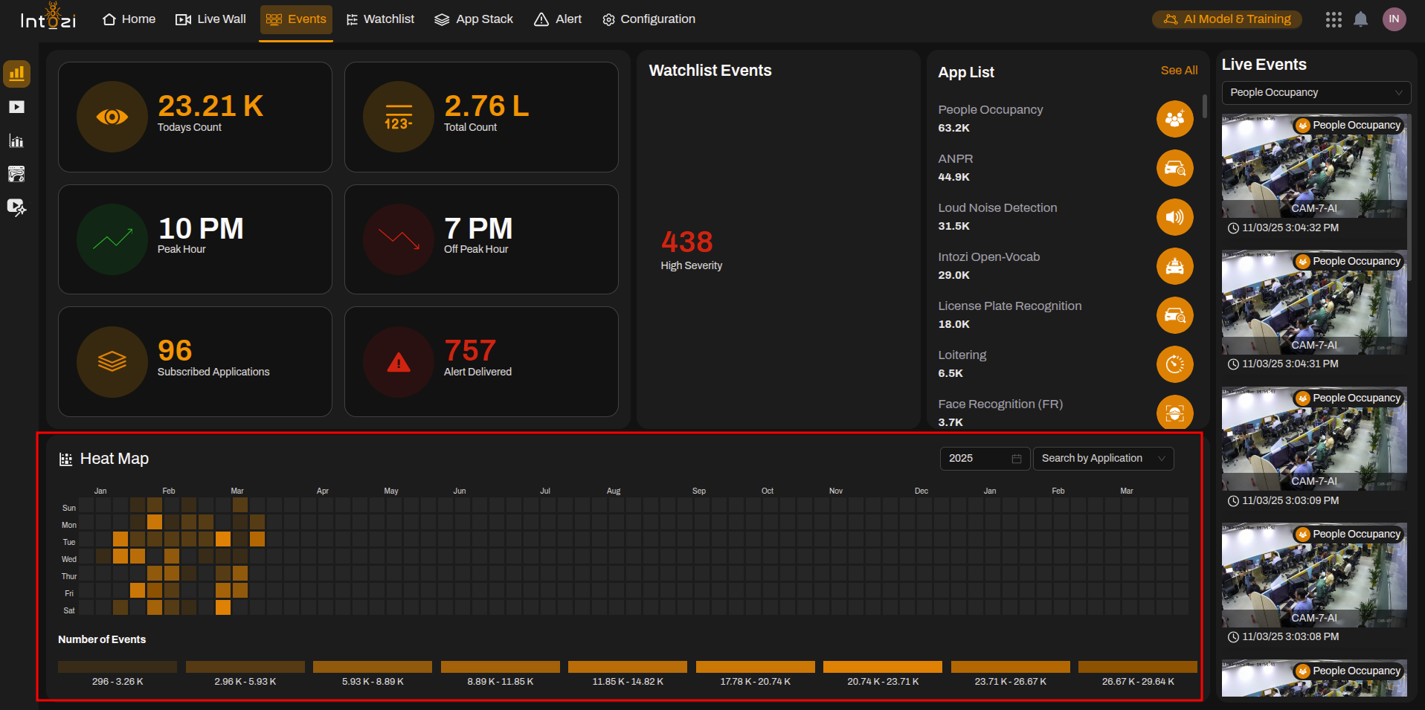Click the People Occupancy group icon in App List
Image resolution: width=1425 pixels, height=710 pixels.
[x=1174, y=118]
